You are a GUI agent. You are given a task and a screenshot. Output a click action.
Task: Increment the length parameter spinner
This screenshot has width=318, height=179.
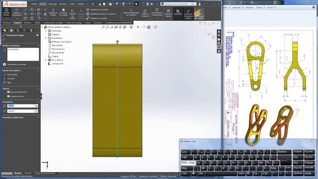click(36, 105)
